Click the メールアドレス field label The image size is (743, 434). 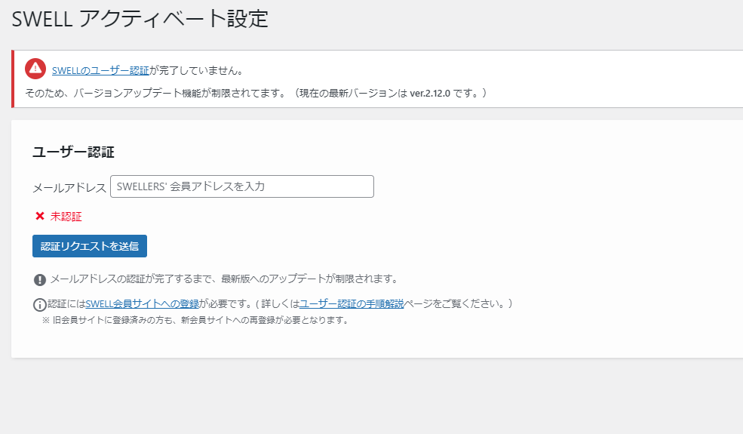(69, 188)
